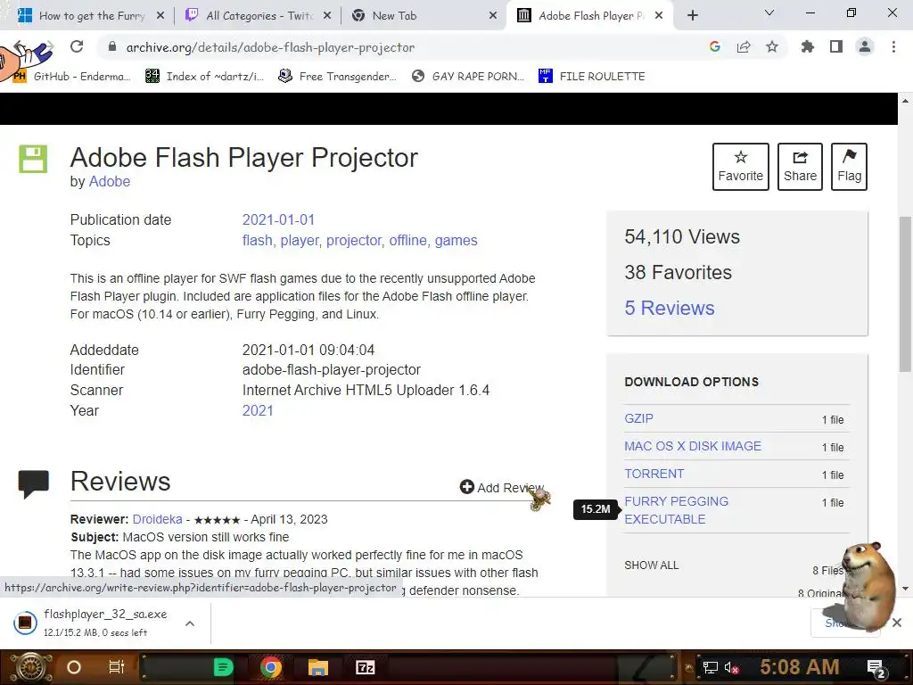Open the 'player' topic link
This screenshot has width=913, height=685.
(x=301, y=241)
